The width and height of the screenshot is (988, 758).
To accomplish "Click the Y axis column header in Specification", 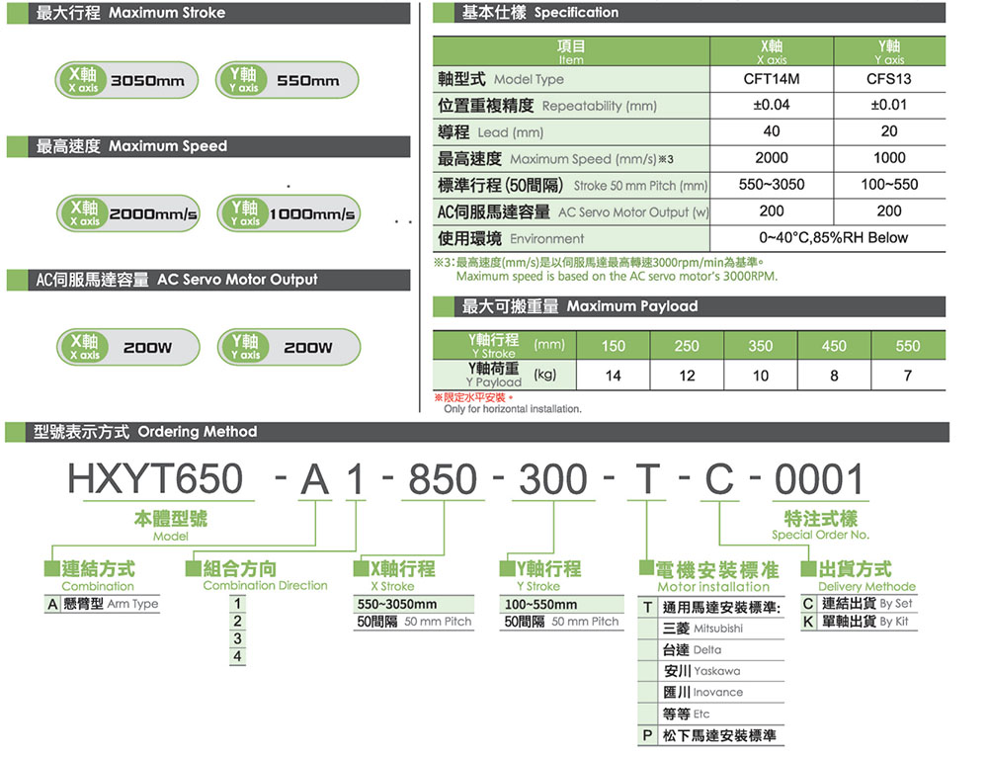I will (889, 51).
